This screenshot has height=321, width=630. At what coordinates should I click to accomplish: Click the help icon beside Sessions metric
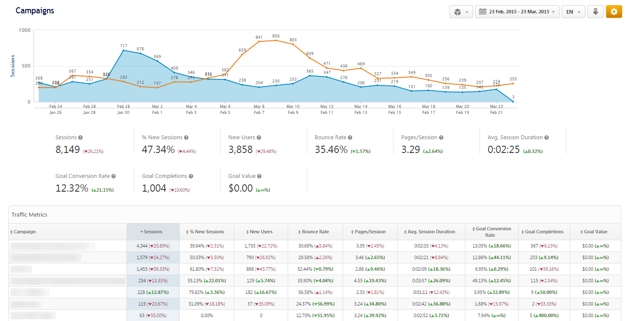(80, 138)
